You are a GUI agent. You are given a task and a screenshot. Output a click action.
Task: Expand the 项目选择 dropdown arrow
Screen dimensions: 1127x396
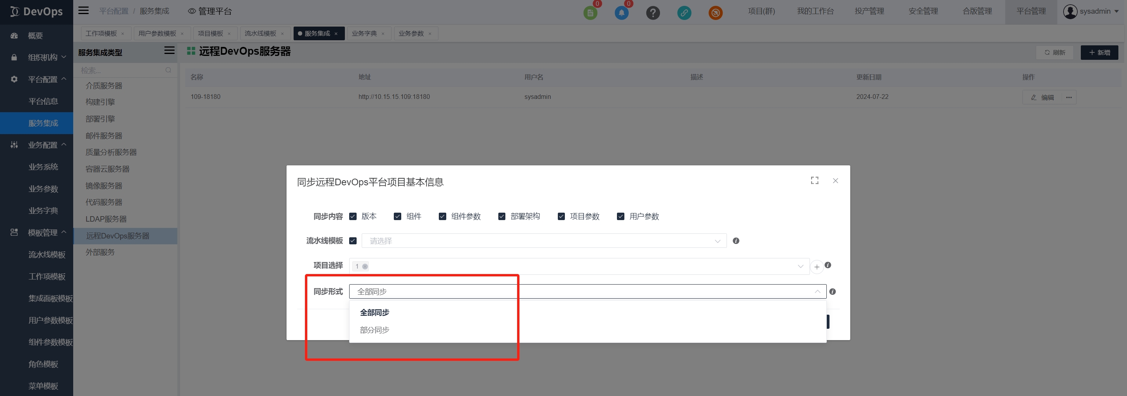[800, 266]
